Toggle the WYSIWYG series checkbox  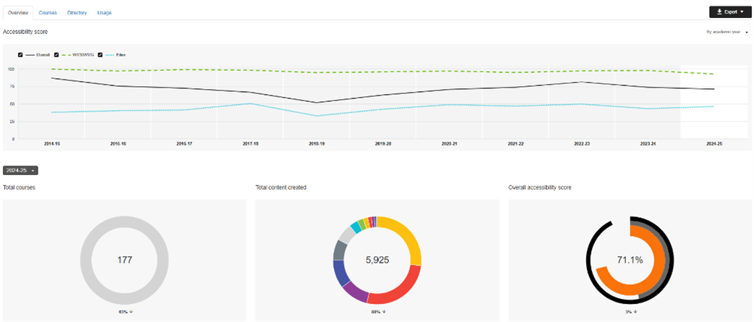coord(56,54)
